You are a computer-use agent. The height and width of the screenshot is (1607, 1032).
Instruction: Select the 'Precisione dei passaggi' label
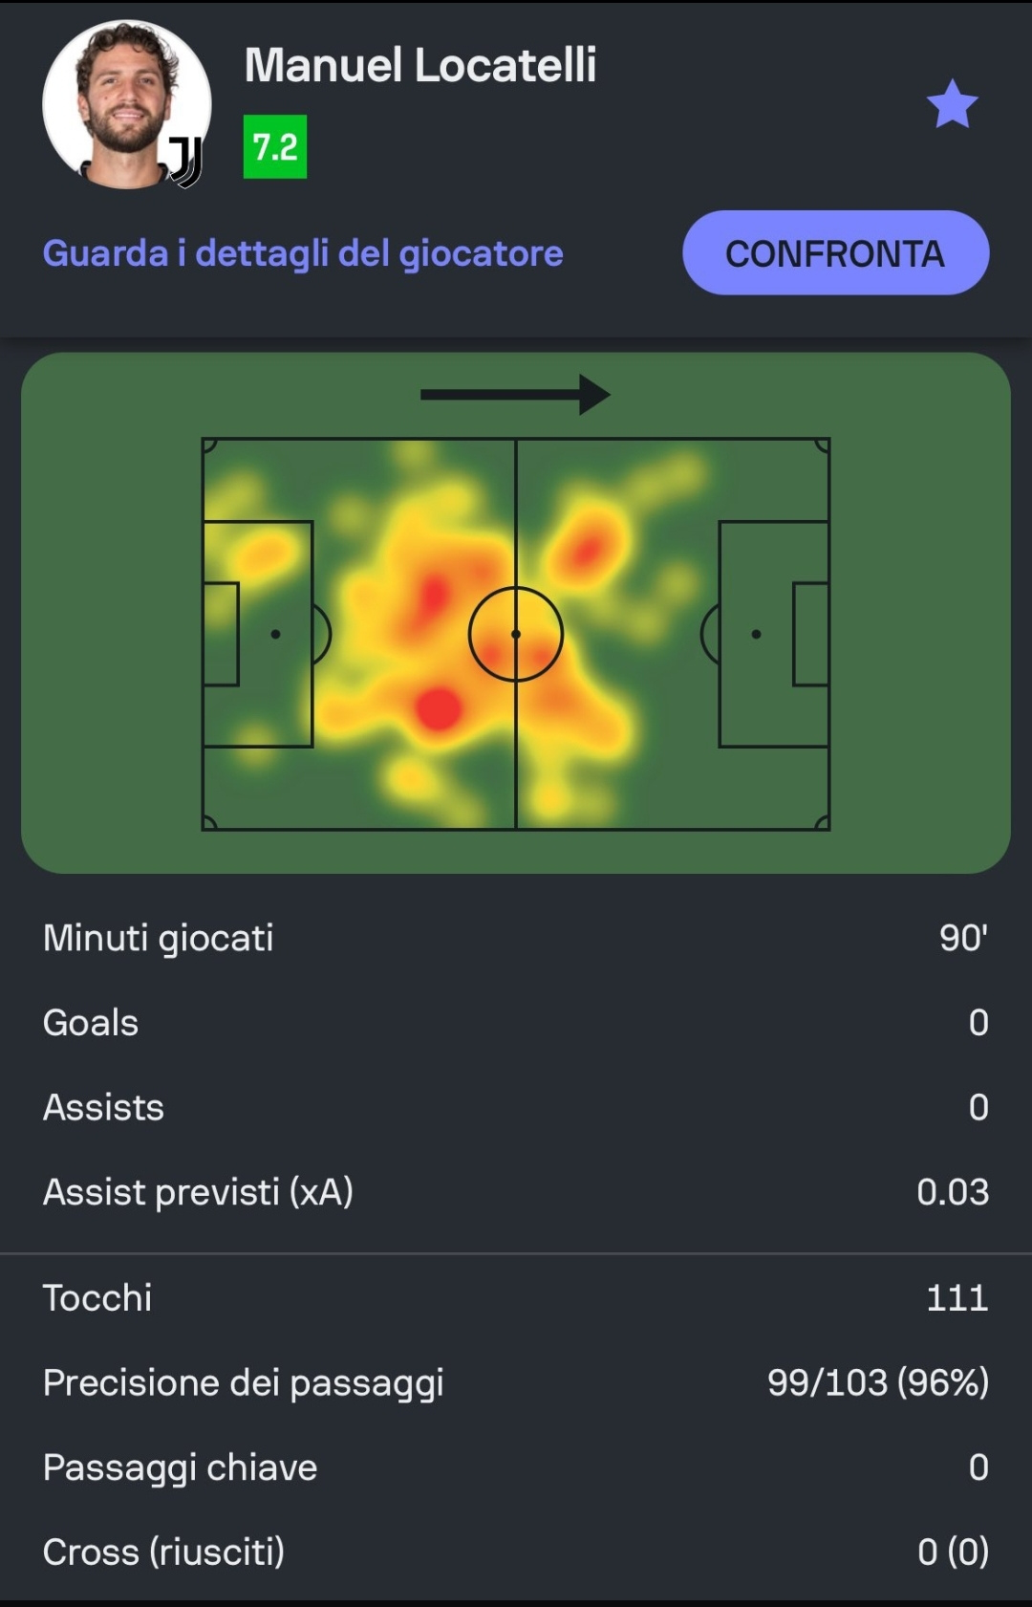coord(243,1382)
